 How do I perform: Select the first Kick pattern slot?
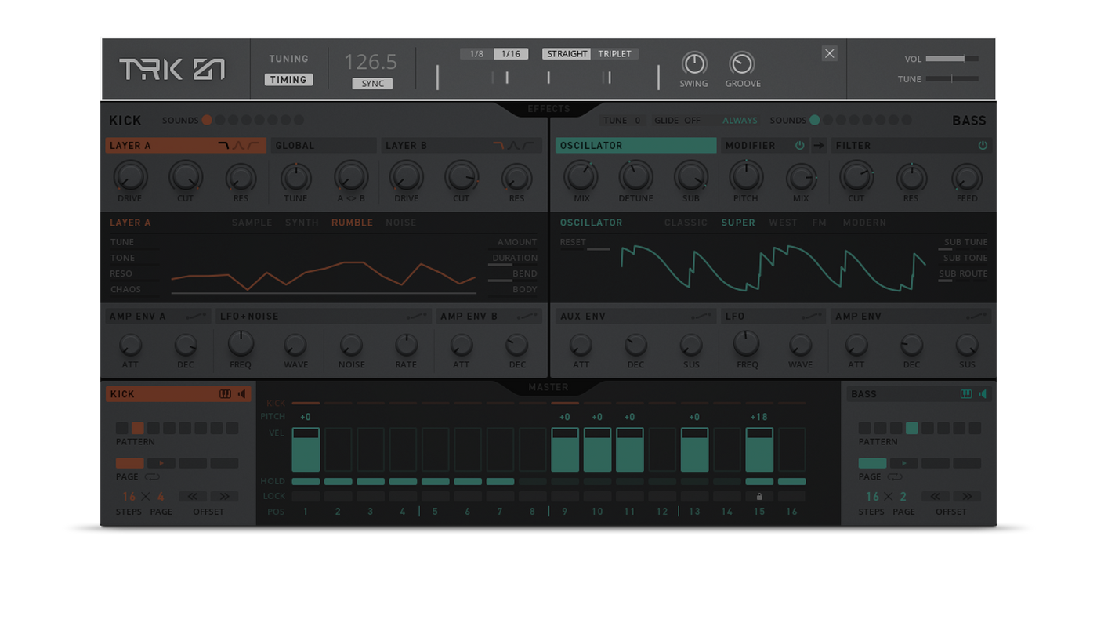click(121, 429)
